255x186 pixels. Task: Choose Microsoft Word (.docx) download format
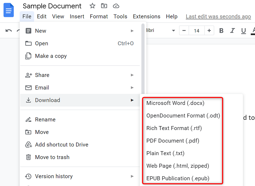[x=175, y=103]
